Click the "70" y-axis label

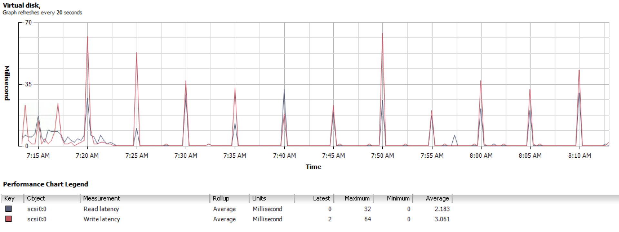click(28, 22)
